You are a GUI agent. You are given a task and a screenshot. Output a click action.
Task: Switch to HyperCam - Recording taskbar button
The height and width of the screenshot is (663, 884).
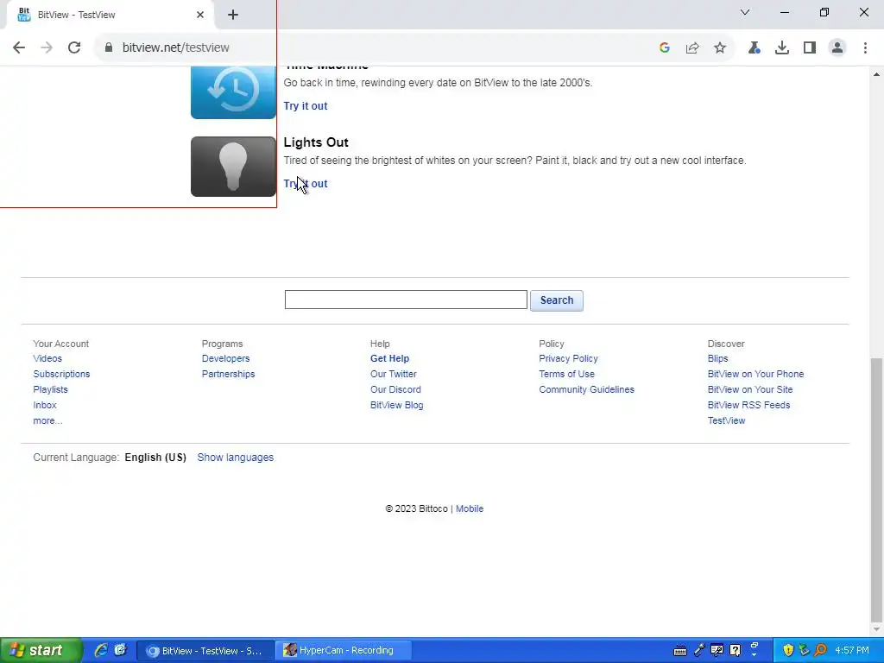click(x=344, y=651)
